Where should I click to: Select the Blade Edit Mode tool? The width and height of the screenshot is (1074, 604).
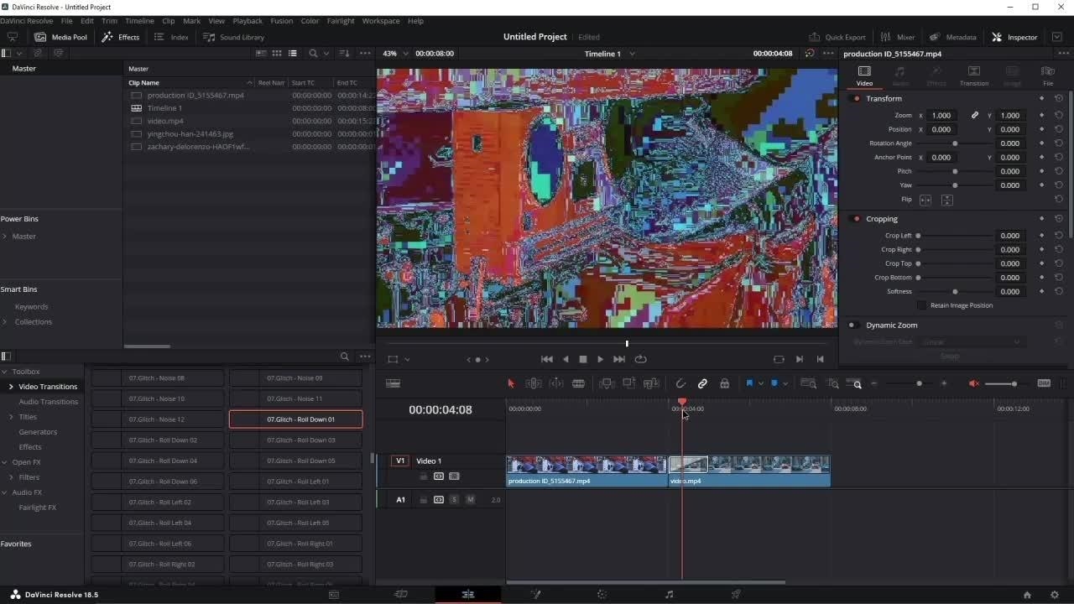578,383
